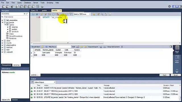Click the search table data toolbar icon
The width and height of the screenshot is (182, 102).
pyautogui.click(x=38, y=7)
